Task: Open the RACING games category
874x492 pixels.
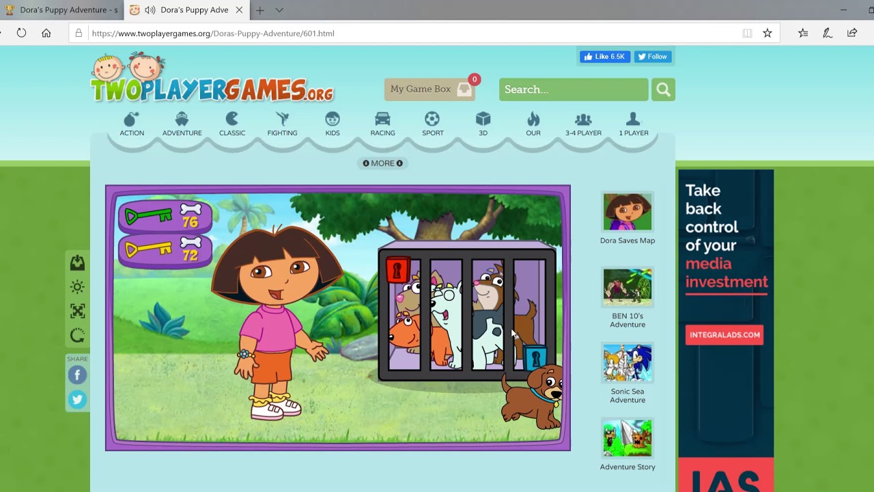Action: [x=382, y=124]
